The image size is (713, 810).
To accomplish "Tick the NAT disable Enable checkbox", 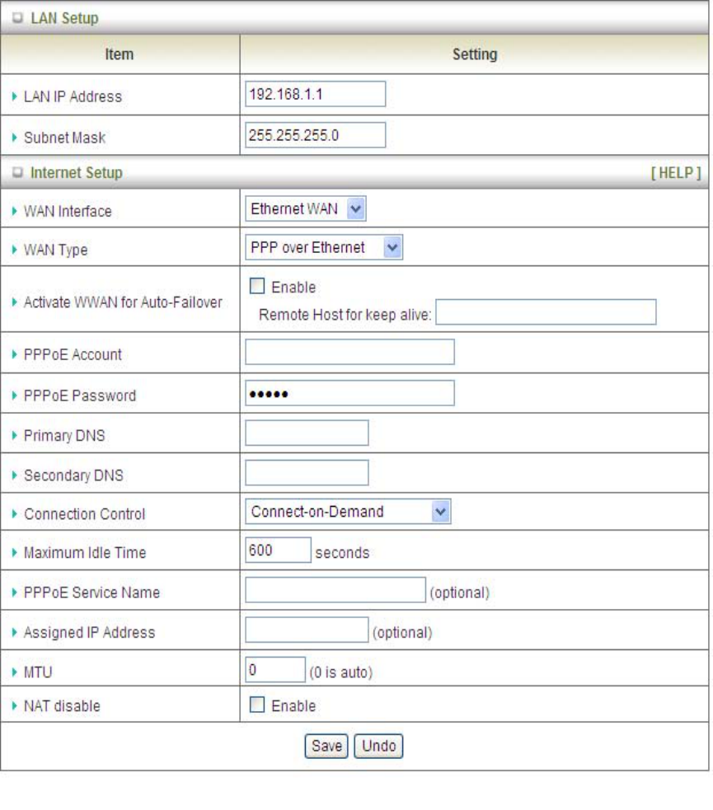I will click(255, 706).
